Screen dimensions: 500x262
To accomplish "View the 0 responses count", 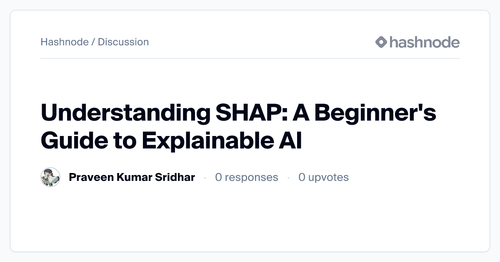I will coord(246,178).
